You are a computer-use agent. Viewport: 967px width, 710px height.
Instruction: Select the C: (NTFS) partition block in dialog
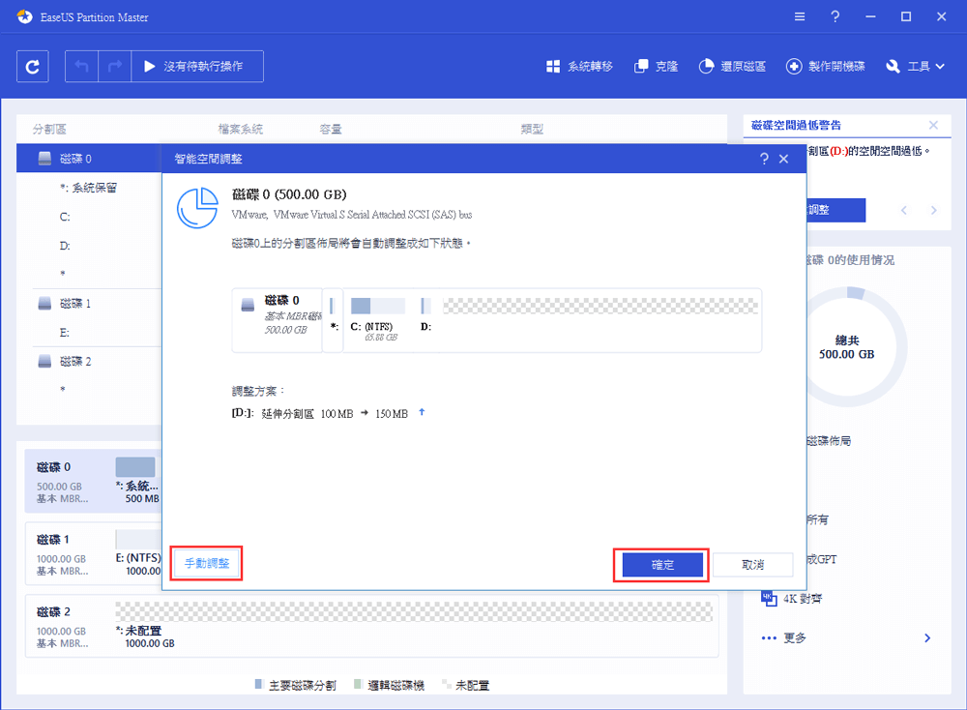(378, 320)
